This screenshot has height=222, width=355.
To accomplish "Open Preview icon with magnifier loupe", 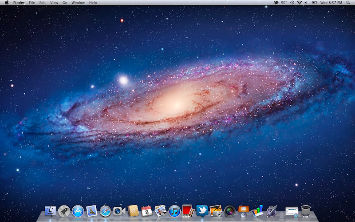I will (x=161, y=210).
